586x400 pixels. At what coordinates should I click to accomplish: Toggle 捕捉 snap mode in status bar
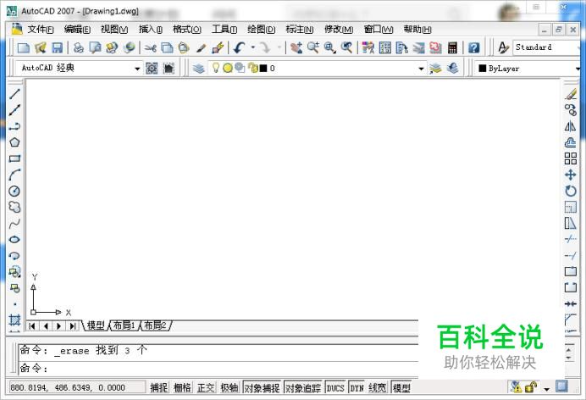[159, 387]
